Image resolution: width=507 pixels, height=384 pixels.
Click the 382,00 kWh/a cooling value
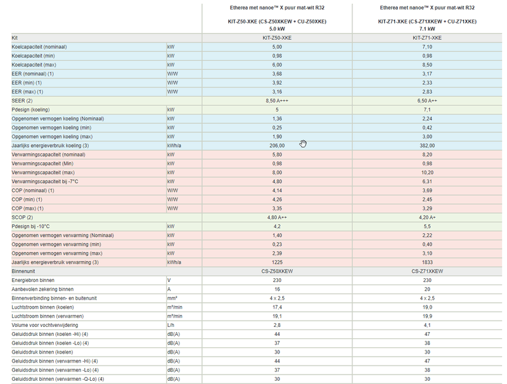(x=427, y=146)
